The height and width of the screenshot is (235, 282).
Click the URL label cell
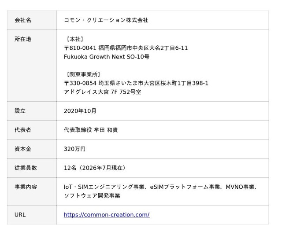[x=32, y=215]
